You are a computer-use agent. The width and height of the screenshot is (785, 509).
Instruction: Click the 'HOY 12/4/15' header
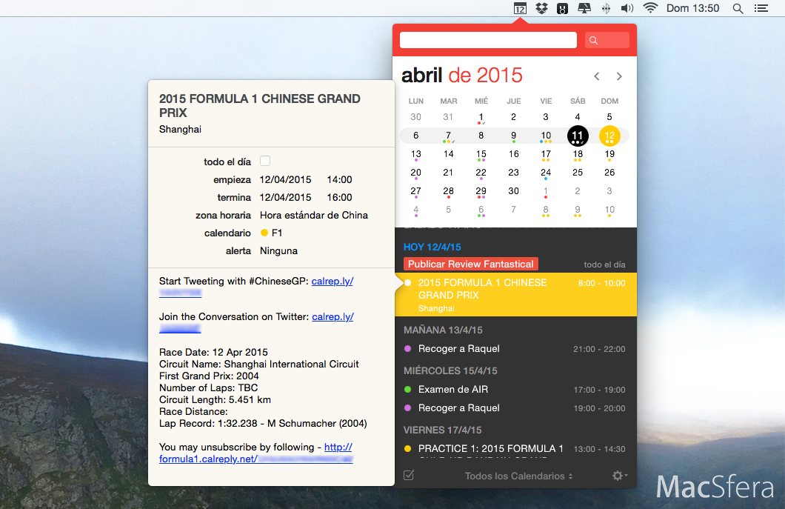point(432,247)
